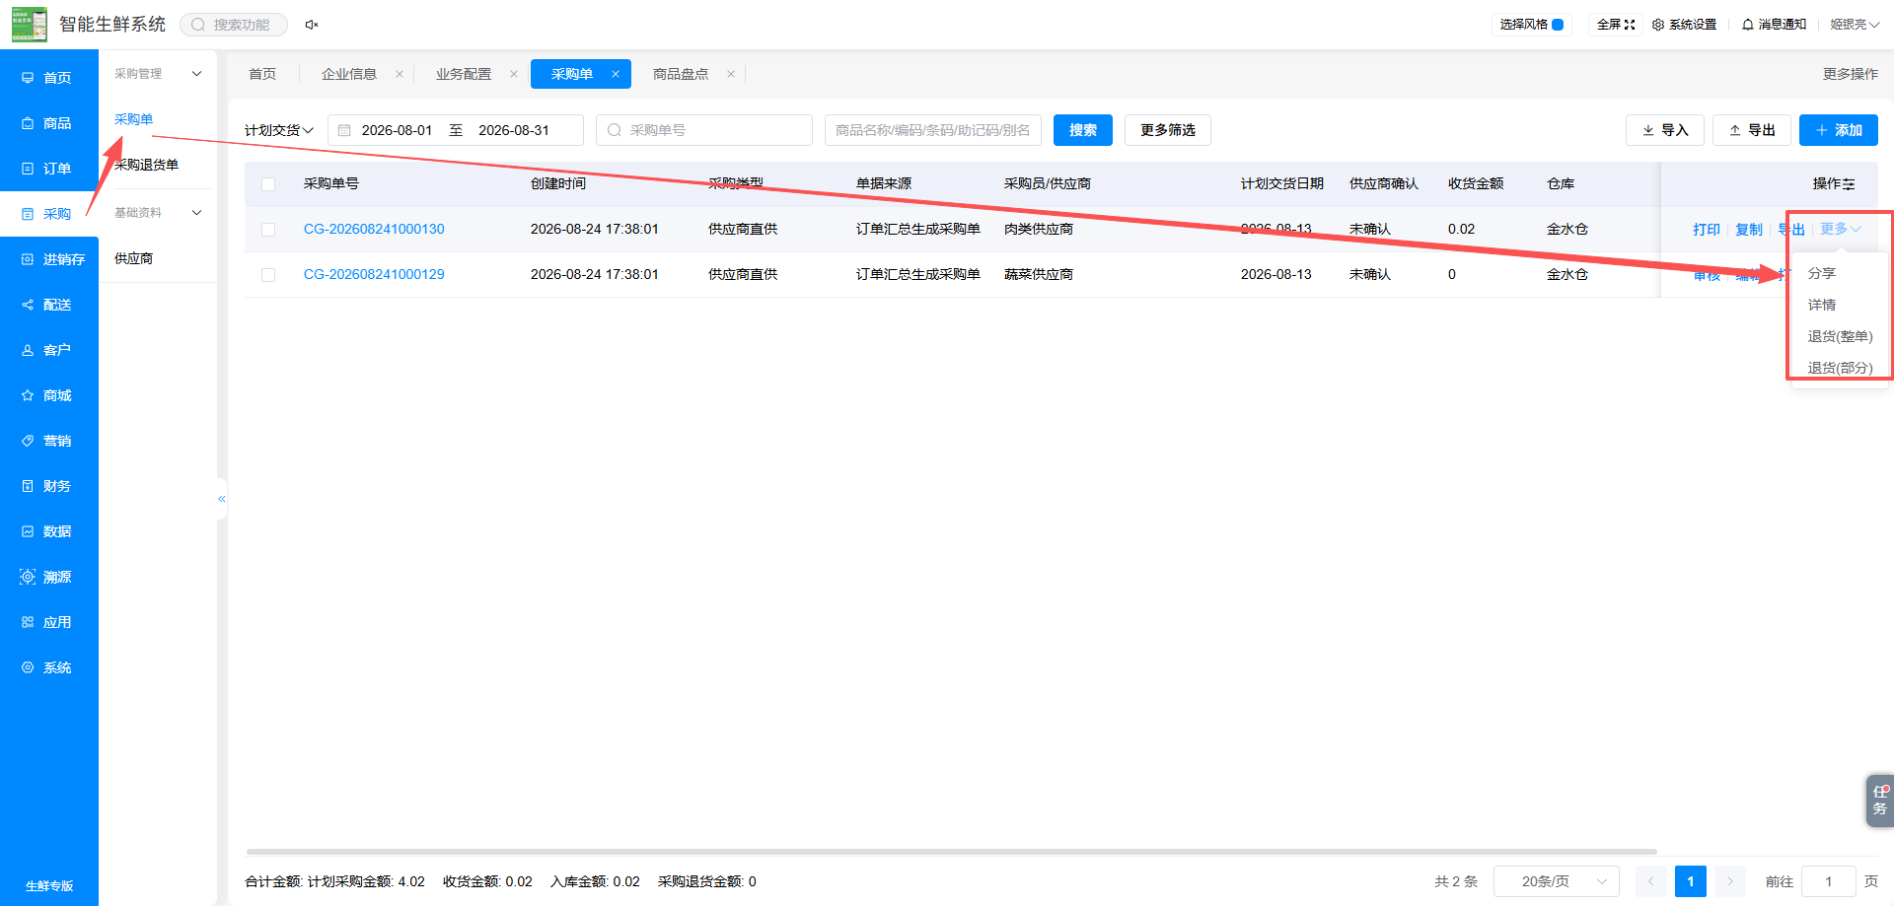Open the 配送 sidebar module
Screen dimensions: 1894x906
click(x=48, y=305)
